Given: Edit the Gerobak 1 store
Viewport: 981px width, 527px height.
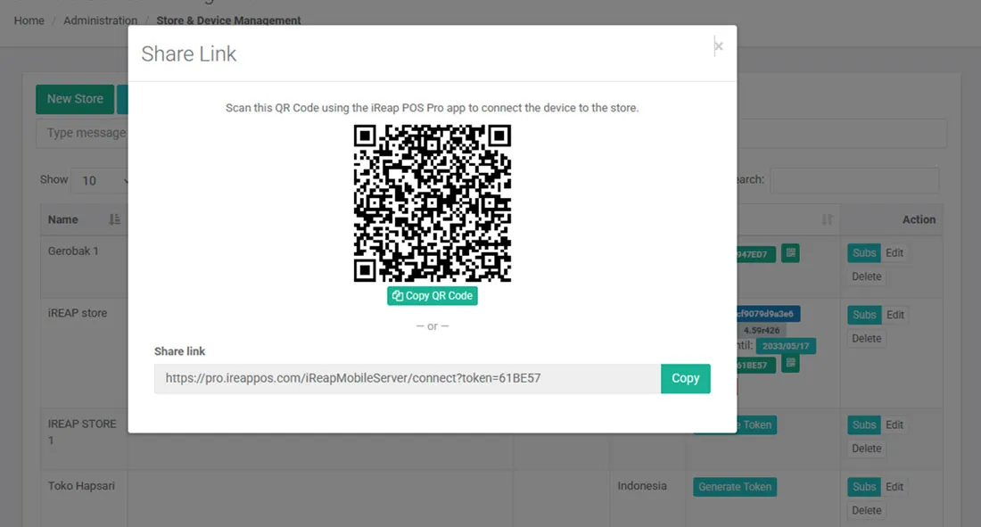Looking at the screenshot, I should point(894,253).
